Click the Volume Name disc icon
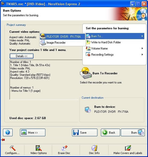This screenshot has width=148, height=157. click(x=88, y=48)
